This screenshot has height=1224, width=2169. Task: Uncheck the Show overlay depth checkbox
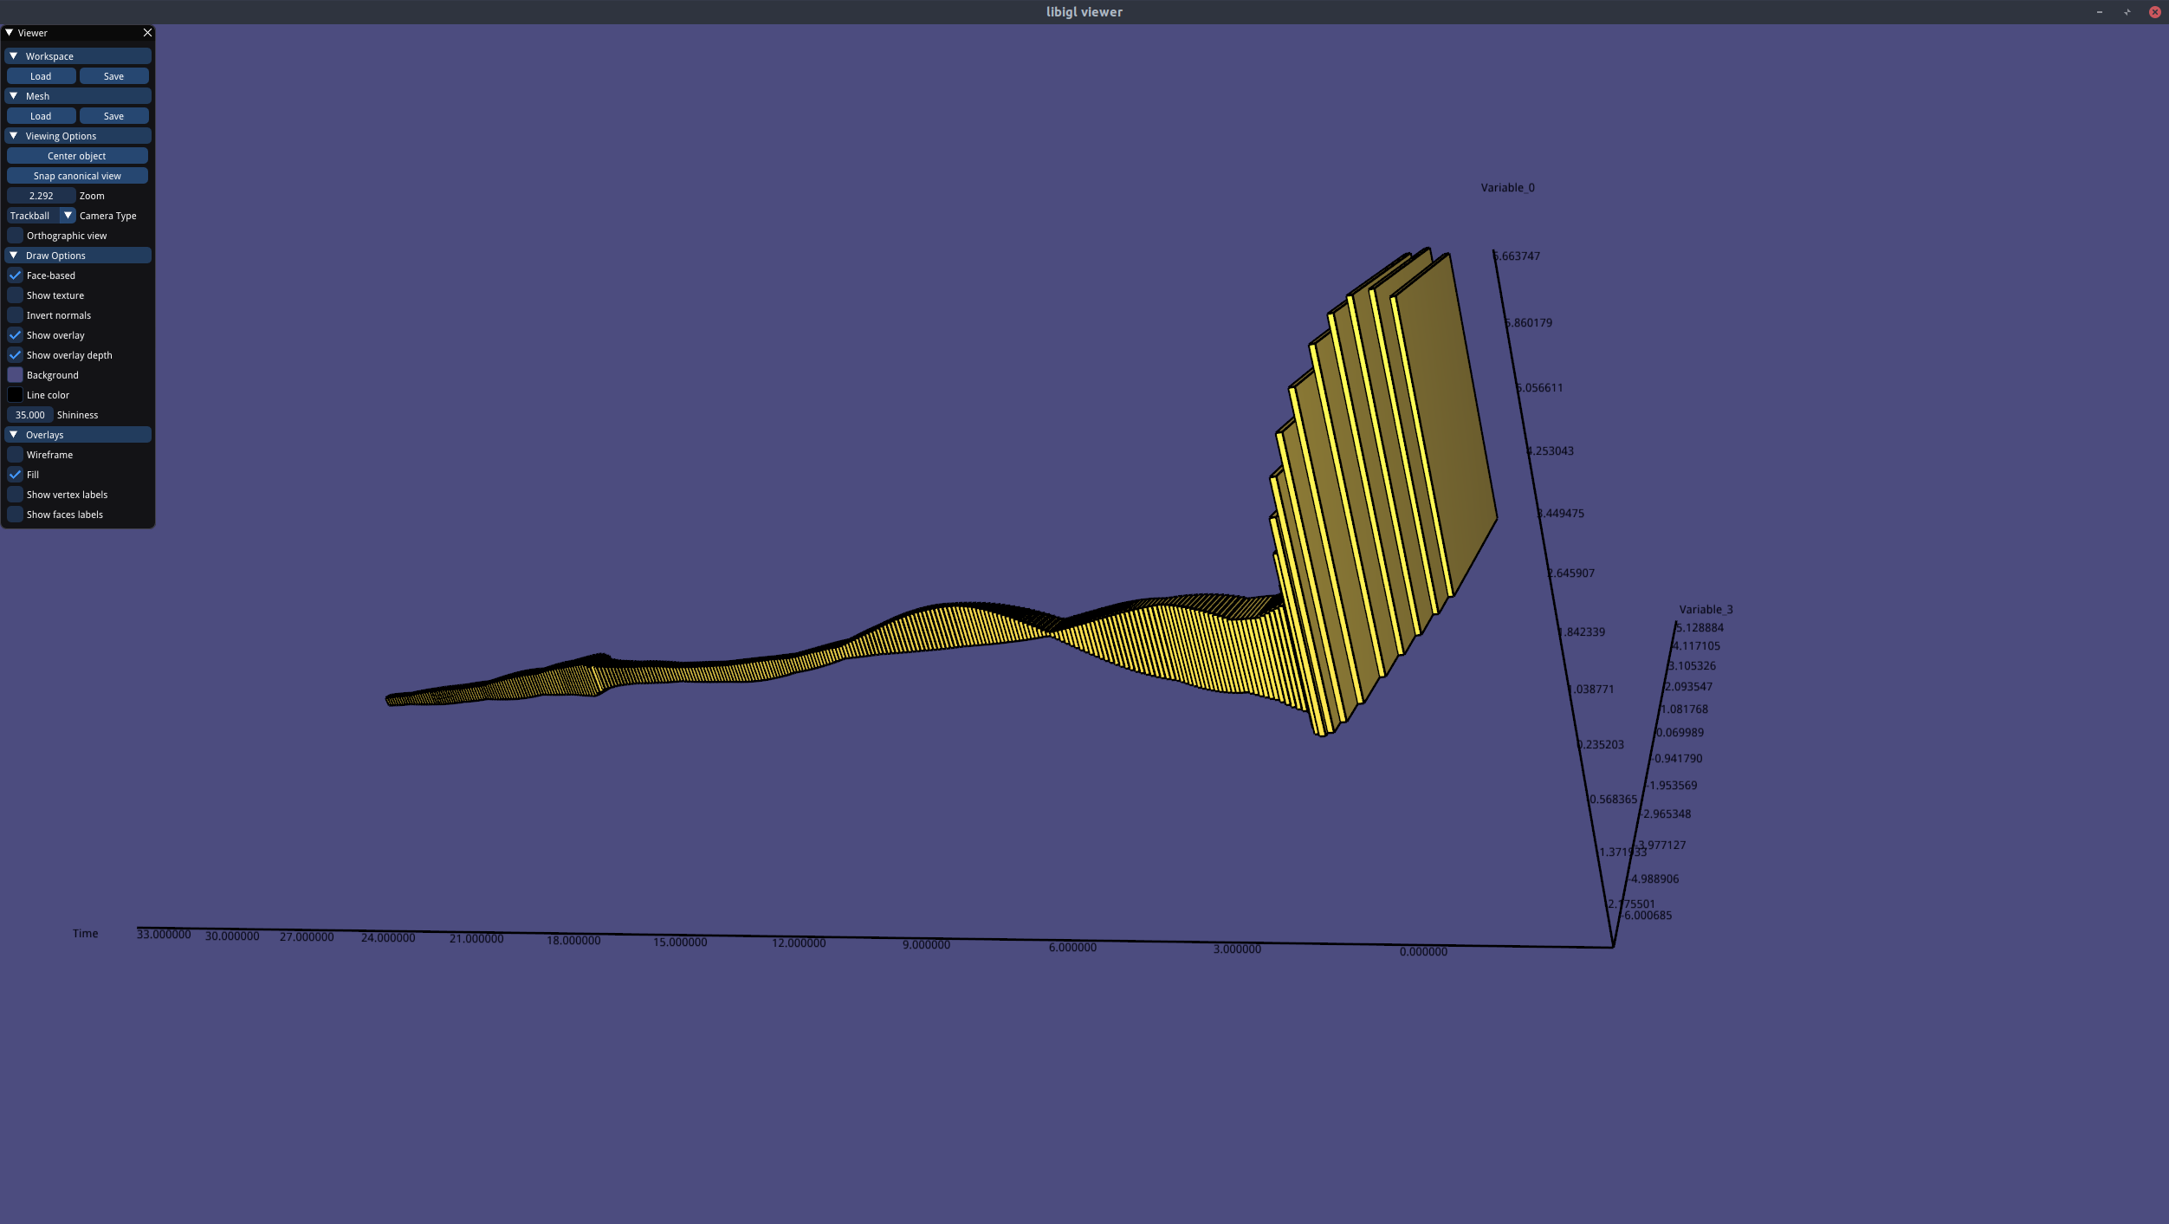click(x=16, y=355)
